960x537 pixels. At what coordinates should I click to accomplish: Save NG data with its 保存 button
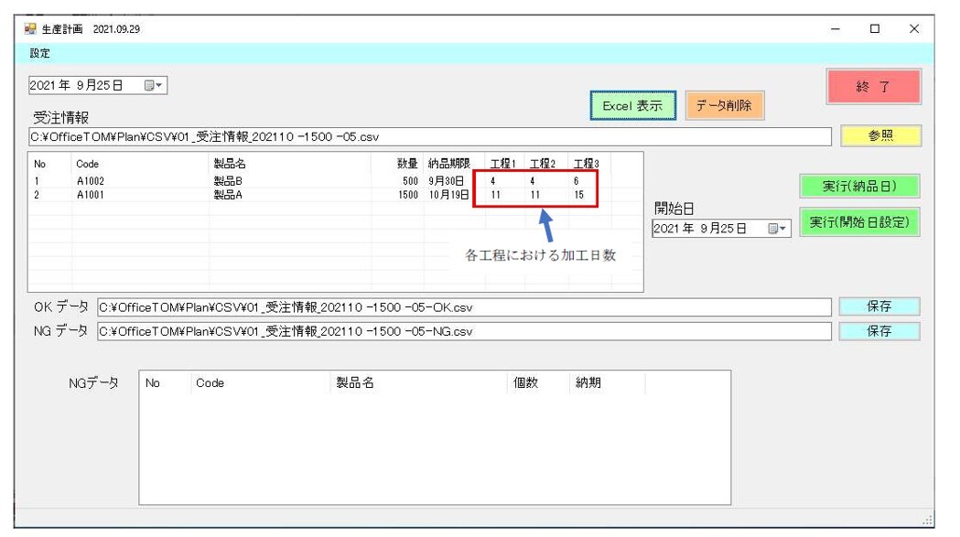pos(879,331)
